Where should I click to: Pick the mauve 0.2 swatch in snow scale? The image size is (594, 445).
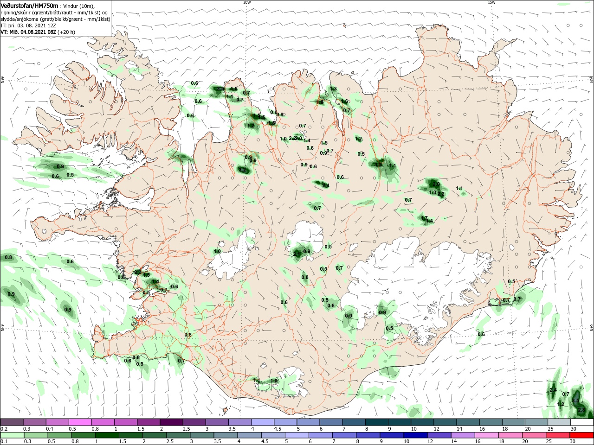pos(12,422)
